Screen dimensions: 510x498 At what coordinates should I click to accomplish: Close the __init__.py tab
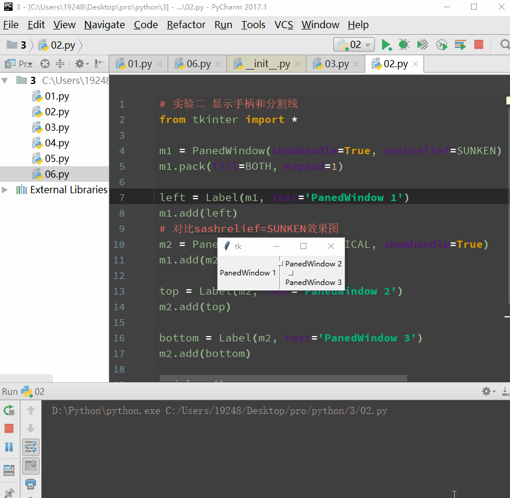[297, 64]
